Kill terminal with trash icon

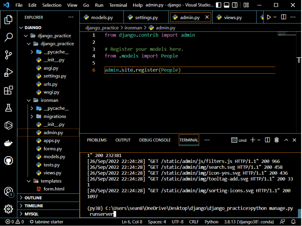click(276, 140)
